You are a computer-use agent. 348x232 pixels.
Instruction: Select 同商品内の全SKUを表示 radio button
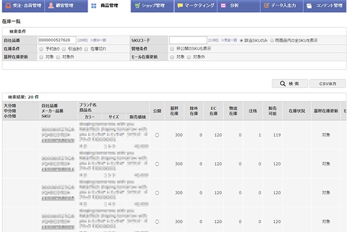[272, 40]
